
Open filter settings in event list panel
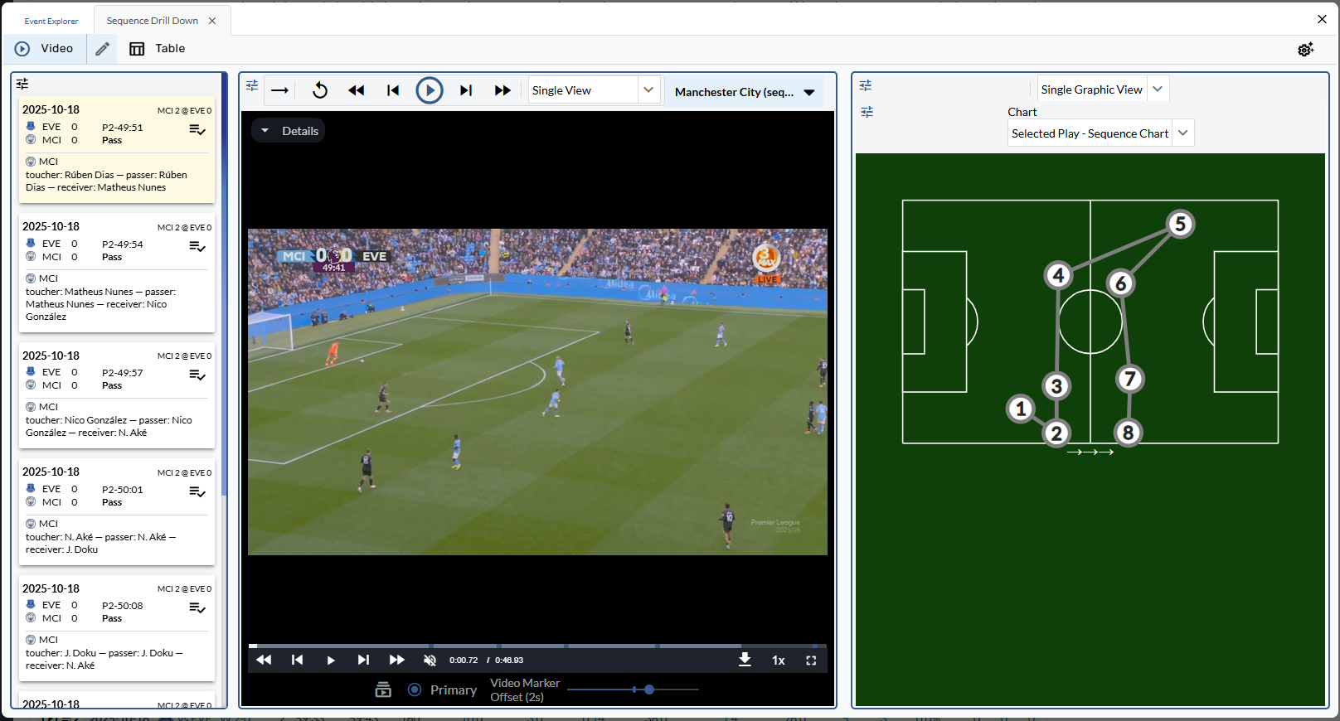[22, 84]
